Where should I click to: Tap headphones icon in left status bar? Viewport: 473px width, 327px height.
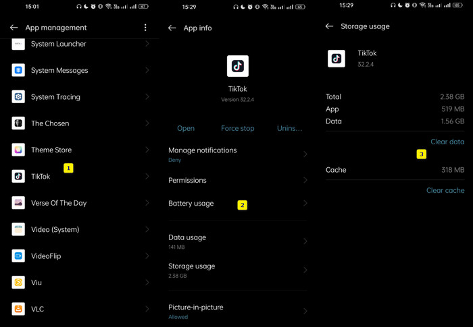click(79, 6)
